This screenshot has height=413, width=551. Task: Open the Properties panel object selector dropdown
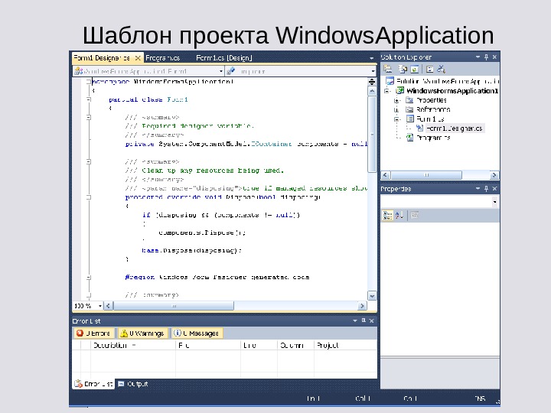[x=495, y=202]
